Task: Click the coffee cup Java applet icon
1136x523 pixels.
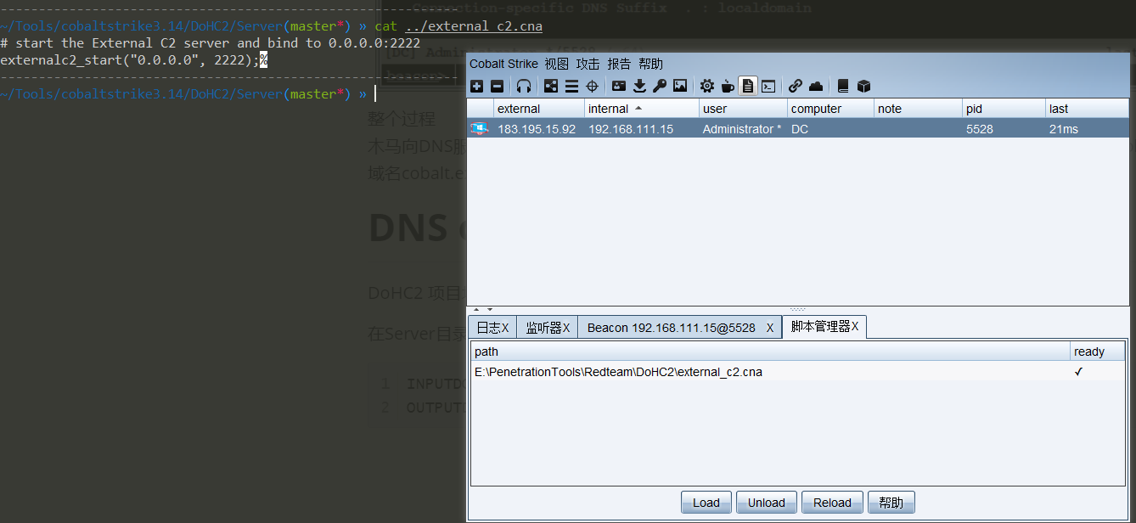Action: (x=728, y=86)
